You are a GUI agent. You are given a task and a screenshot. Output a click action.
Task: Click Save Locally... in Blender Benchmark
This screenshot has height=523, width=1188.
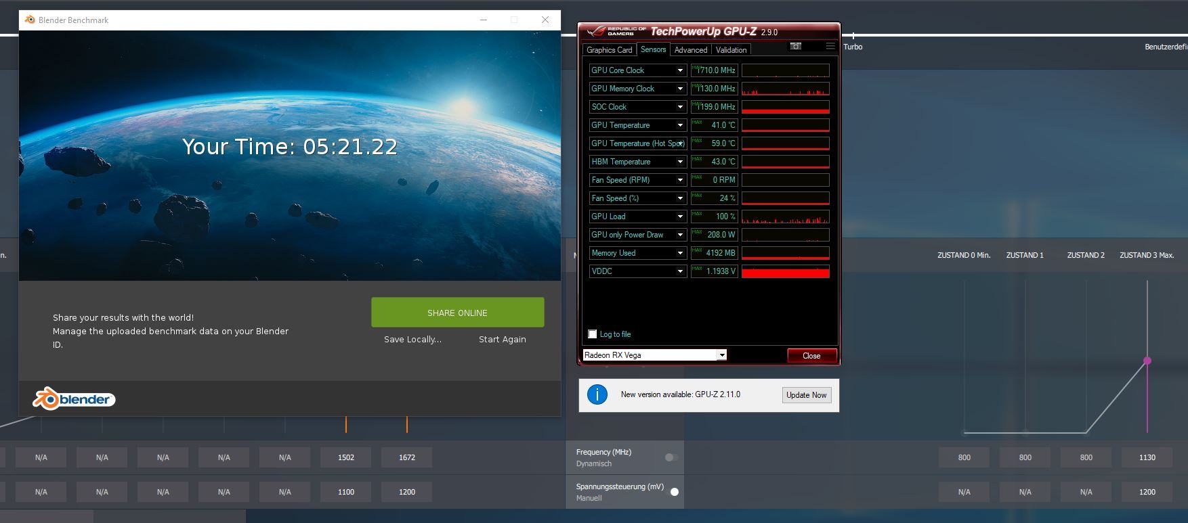point(412,340)
